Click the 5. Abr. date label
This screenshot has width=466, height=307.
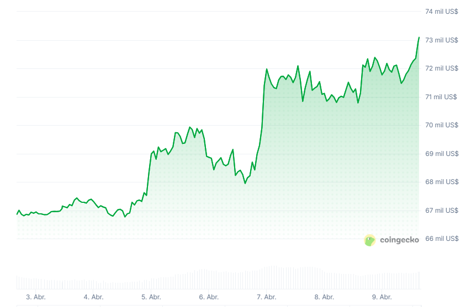click(151, 297)
